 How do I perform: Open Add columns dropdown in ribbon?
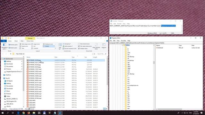coord(68,46)
